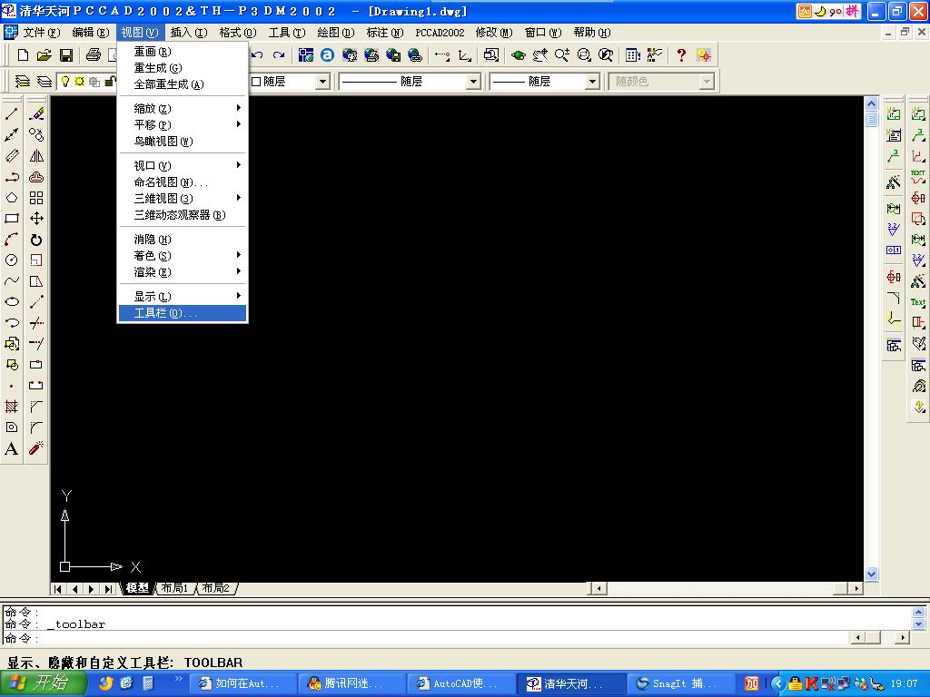Switch to the 布局1 layout tab
This screenshot has width=930, height=697.
175,588
